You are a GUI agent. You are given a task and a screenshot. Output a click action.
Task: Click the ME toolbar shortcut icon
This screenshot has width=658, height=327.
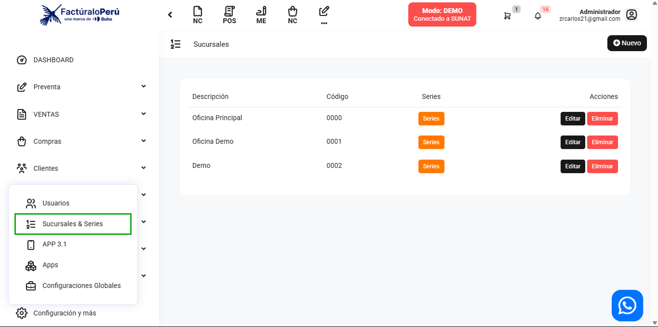point(261,15)
